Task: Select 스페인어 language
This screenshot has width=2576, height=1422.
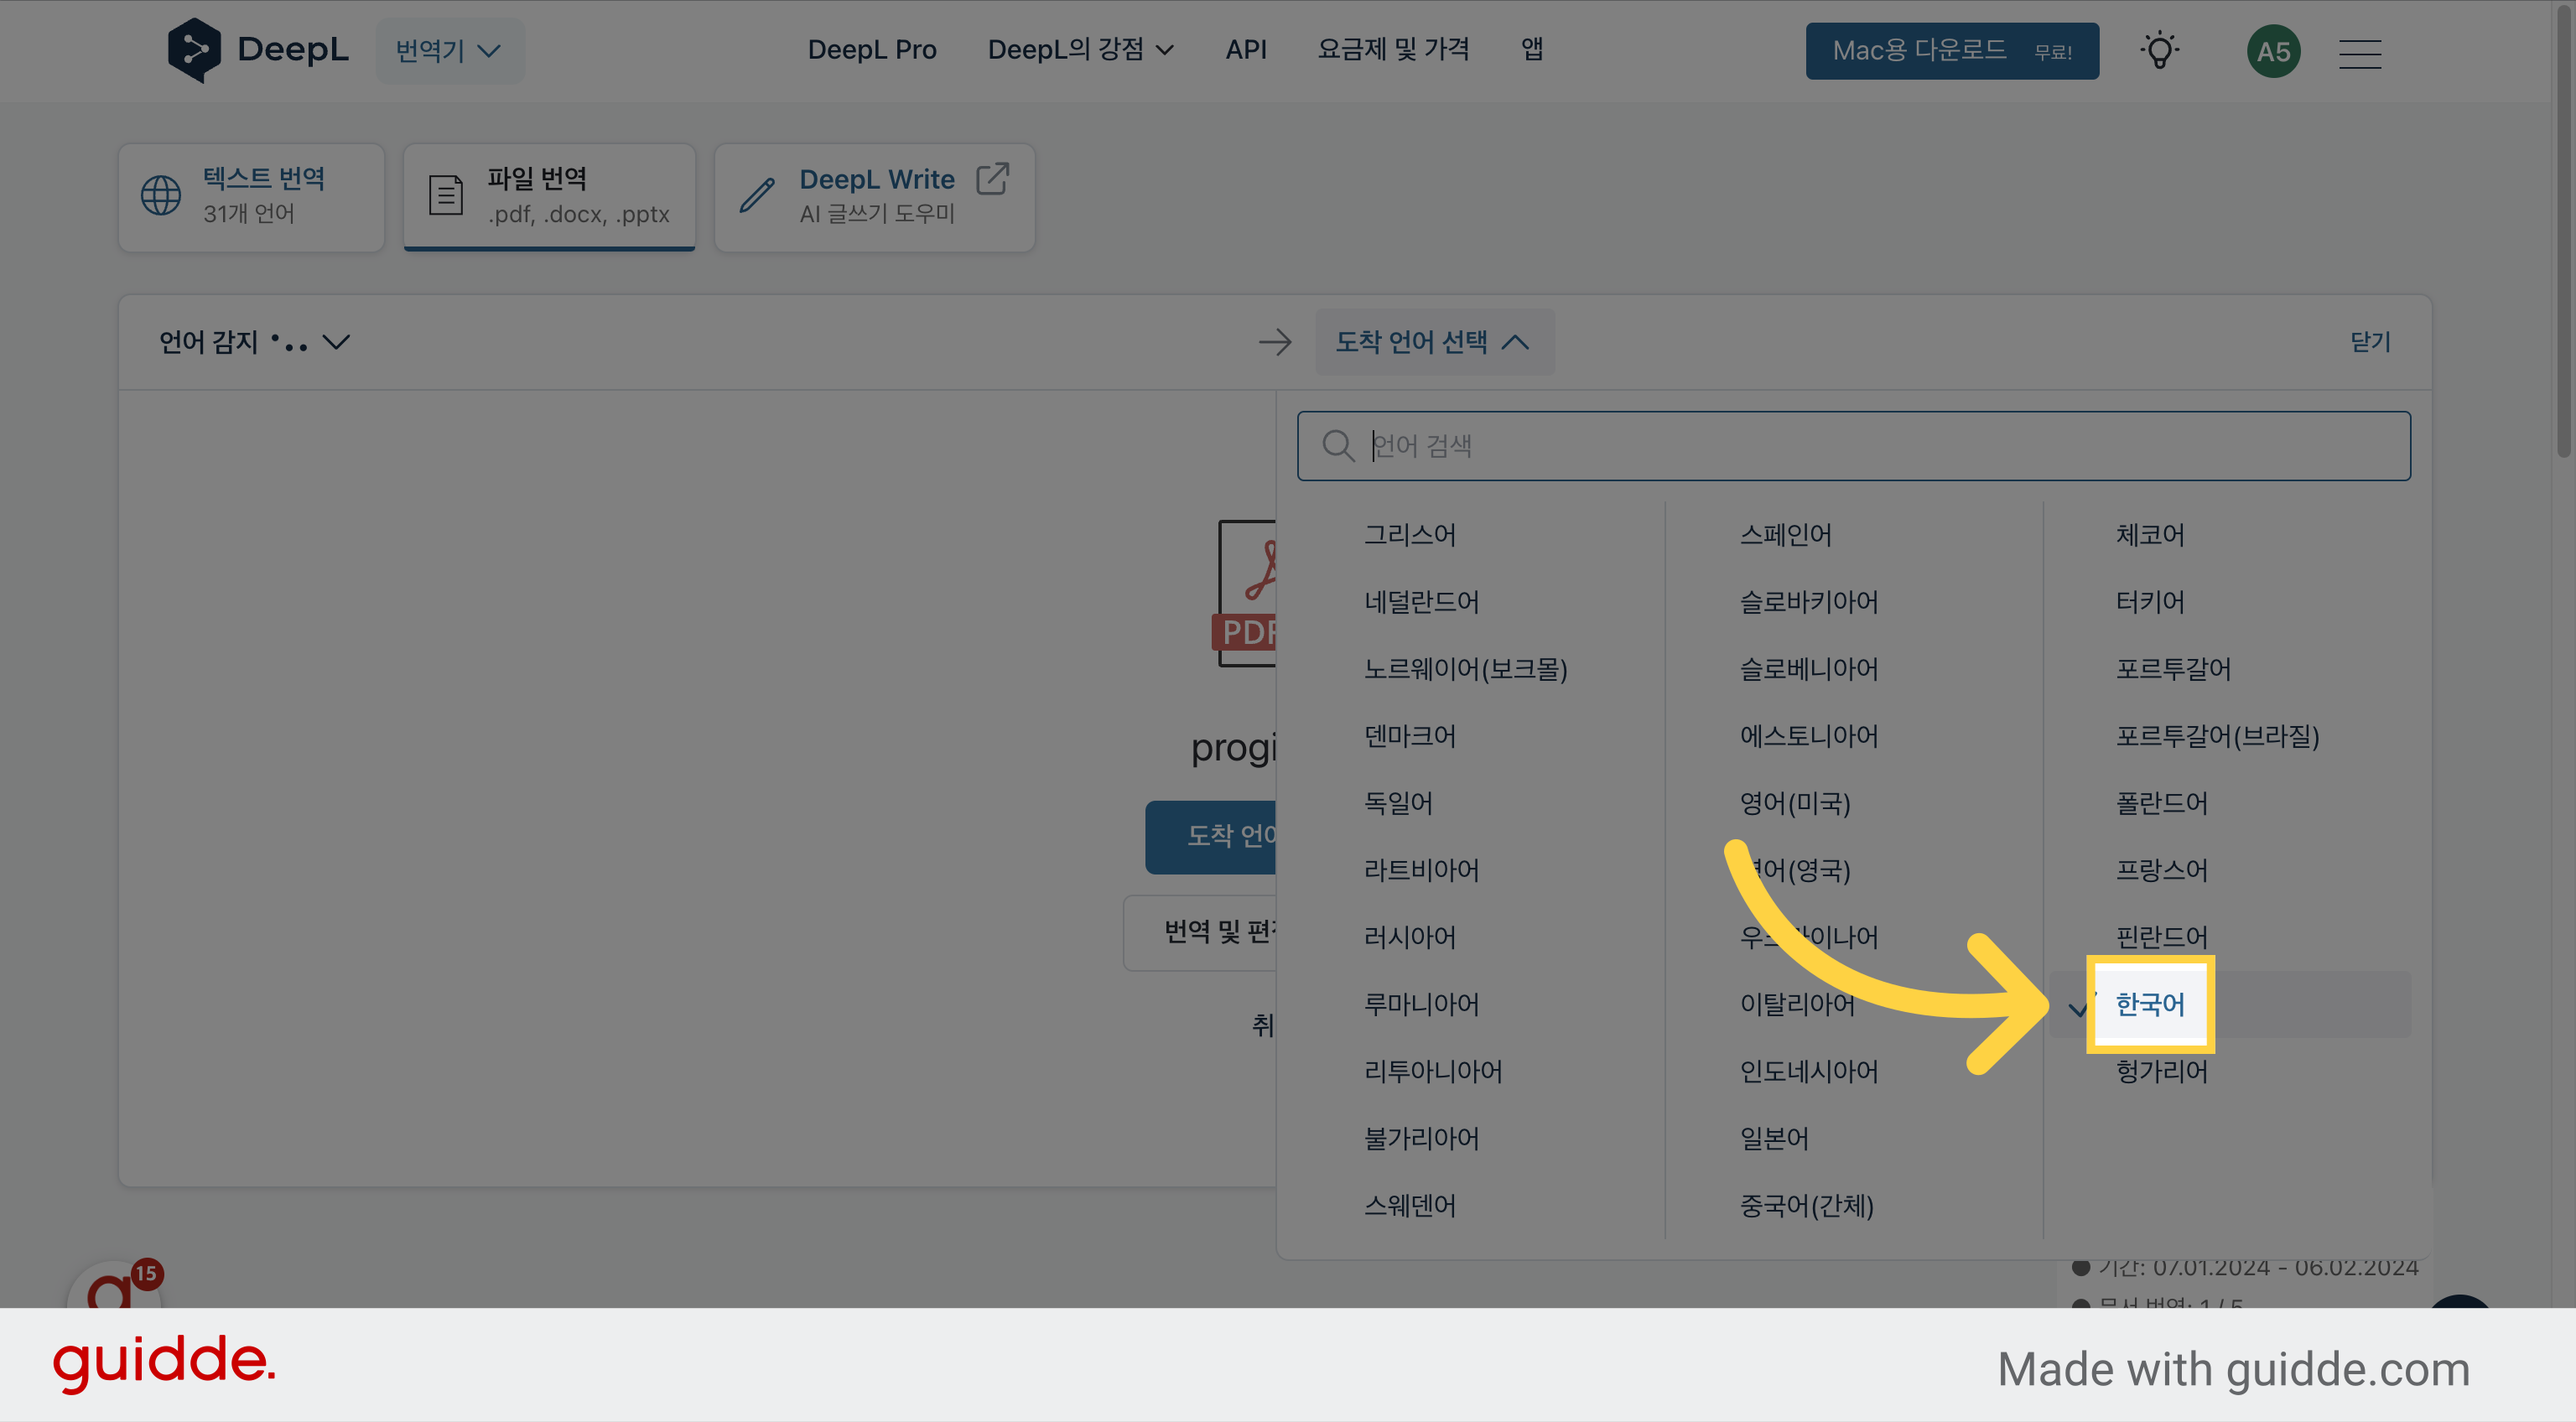Action: click(x=1785, y=535)
